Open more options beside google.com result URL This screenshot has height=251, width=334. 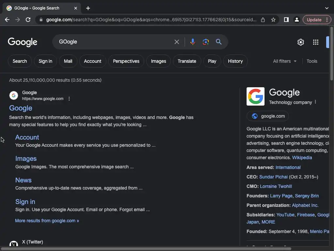(69, 99)
